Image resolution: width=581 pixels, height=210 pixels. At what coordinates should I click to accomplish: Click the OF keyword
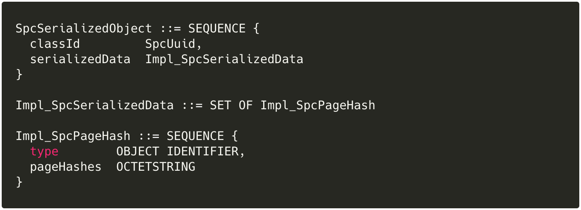pos(245,105)
